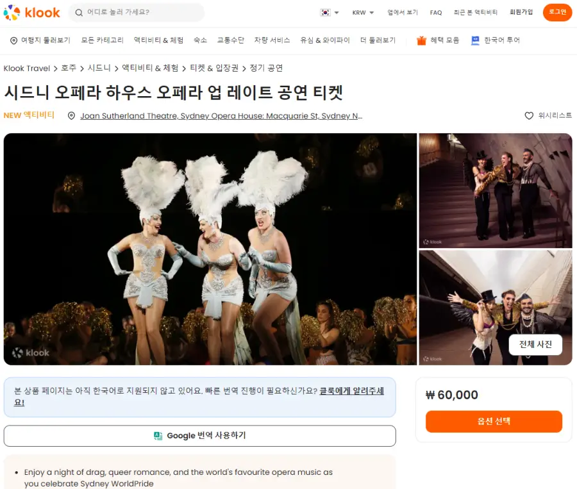The image size is (577, 489).
Task: Click the 'NEW 액티비티' label
Action: (29, 115)
